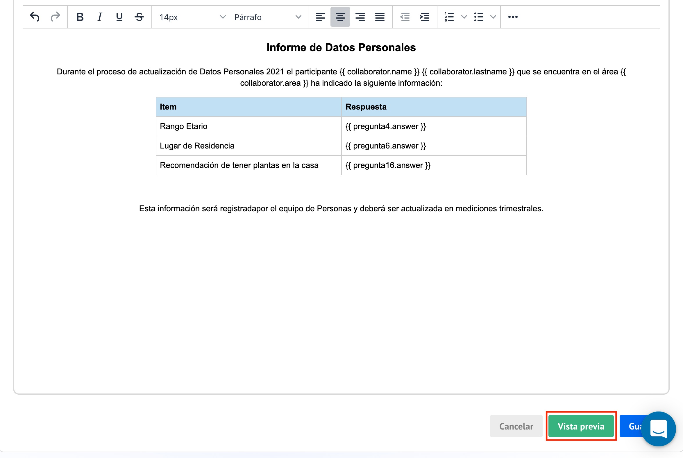Expand bullet list style options arrow
The width and height of the screenshot is (683, 458).
pyautogui.click(x=493, y=17)
